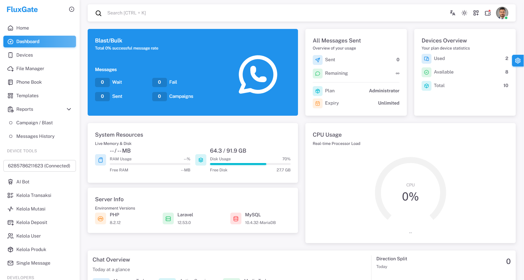The height and width of the screenshot is (280, 524).
Task: Open the connected device selector dropdown
Action: point(40,166)
